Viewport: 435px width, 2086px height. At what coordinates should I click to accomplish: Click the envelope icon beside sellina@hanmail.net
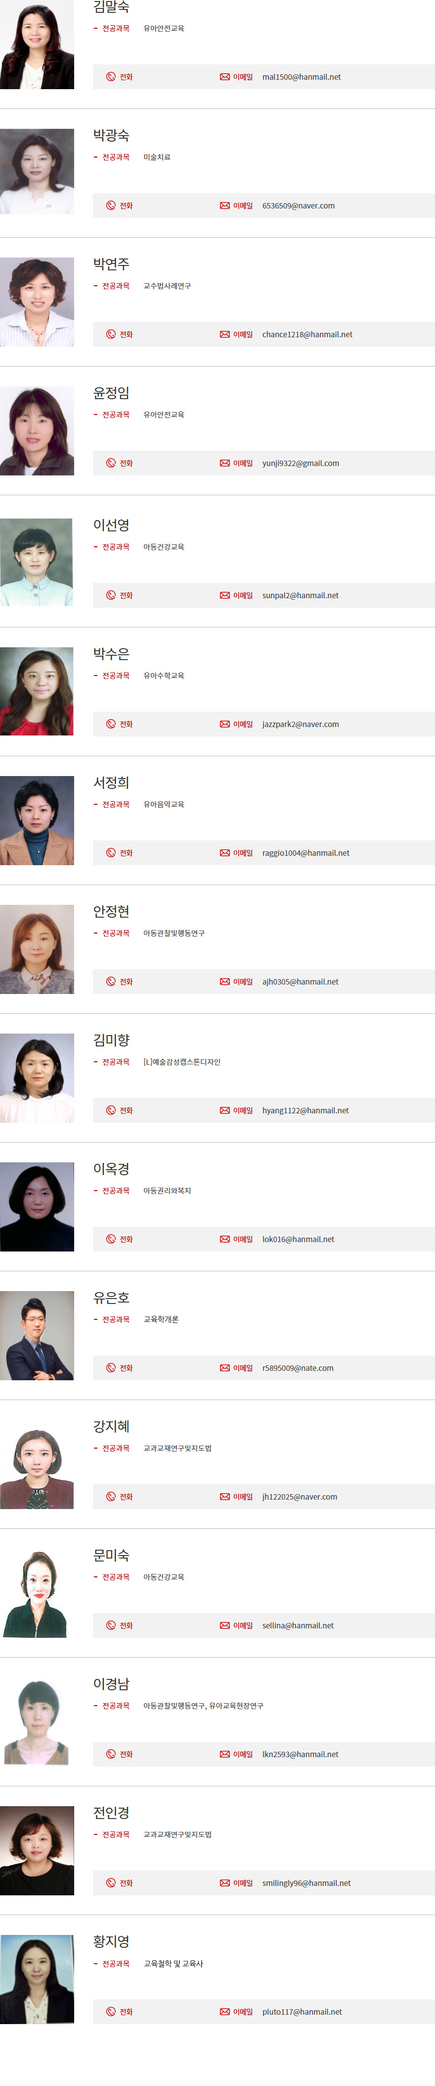click(x=225, y=1625)
